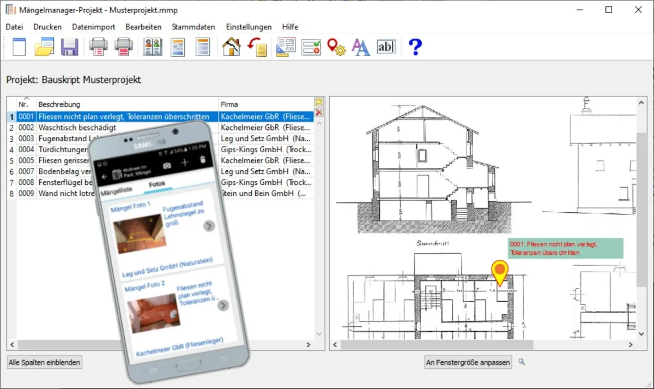Click the yellow defect marker pin on plan
654x389 pixels.
[x=499, y=271]
